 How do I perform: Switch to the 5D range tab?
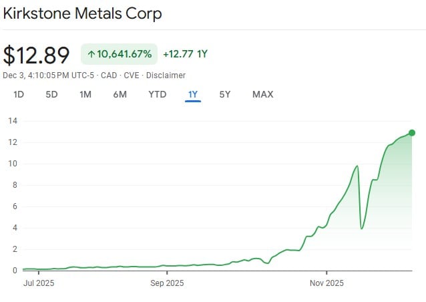coord(51,94)
